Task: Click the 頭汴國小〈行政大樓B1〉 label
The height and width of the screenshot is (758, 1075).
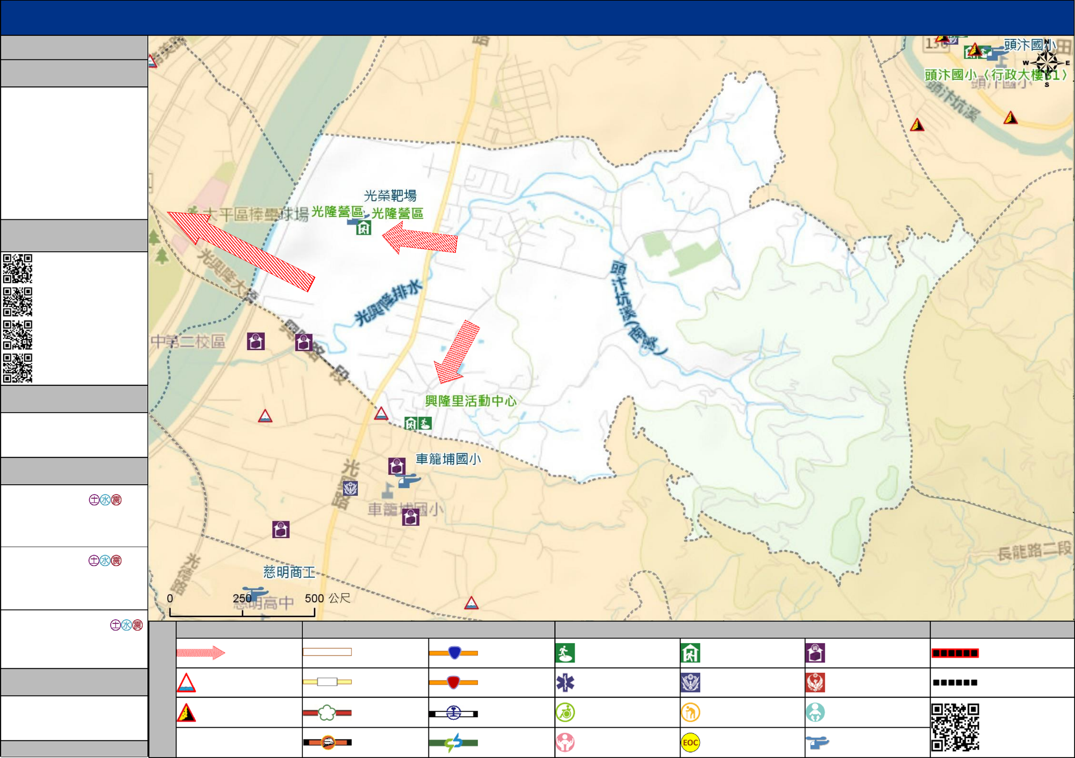Action: click(996, 75)
